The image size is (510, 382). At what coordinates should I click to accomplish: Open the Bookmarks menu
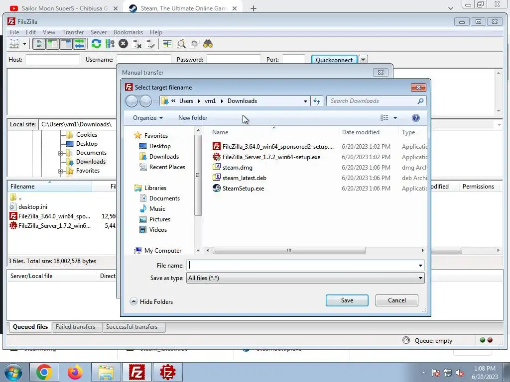pyautogui.click(x=128, y=32)
